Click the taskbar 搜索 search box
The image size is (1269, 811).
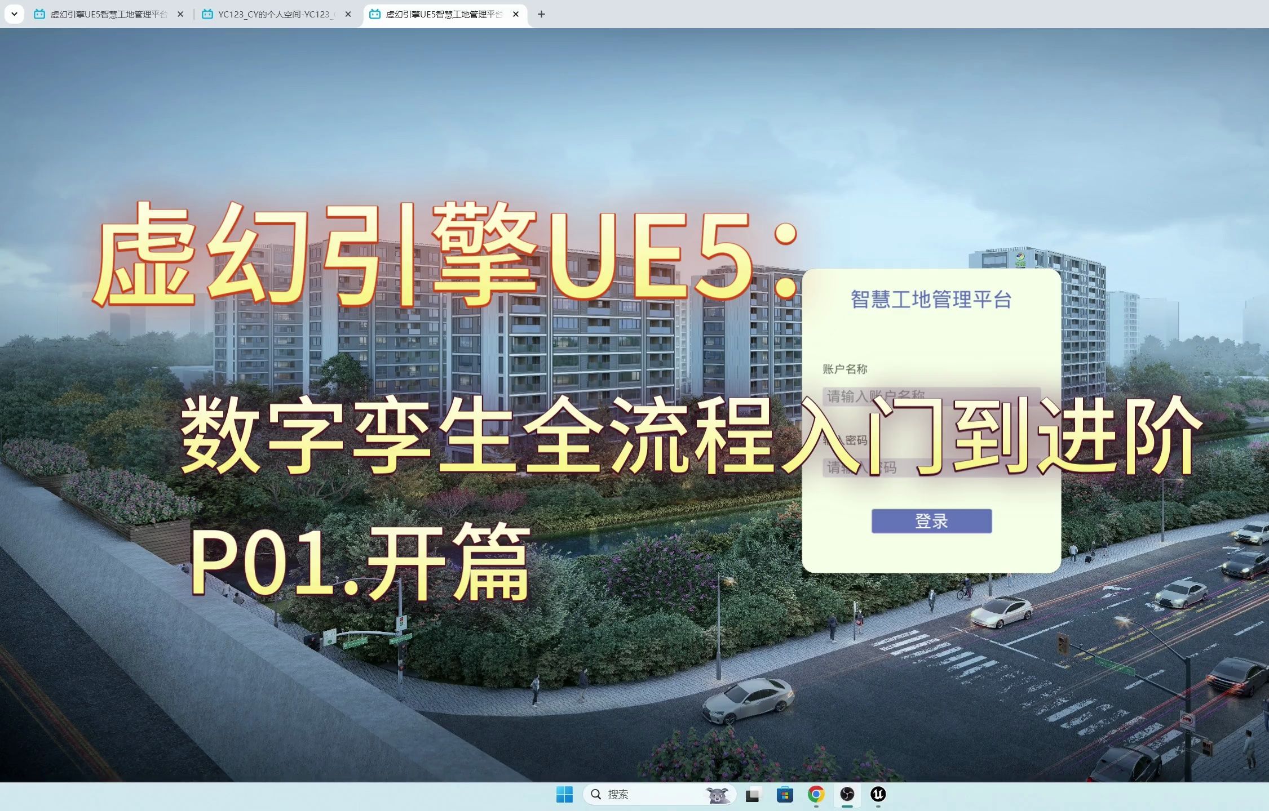[660, 794]
